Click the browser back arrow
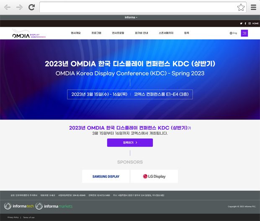The width and height of the screenshot is (260, 221). click(7, 7)
